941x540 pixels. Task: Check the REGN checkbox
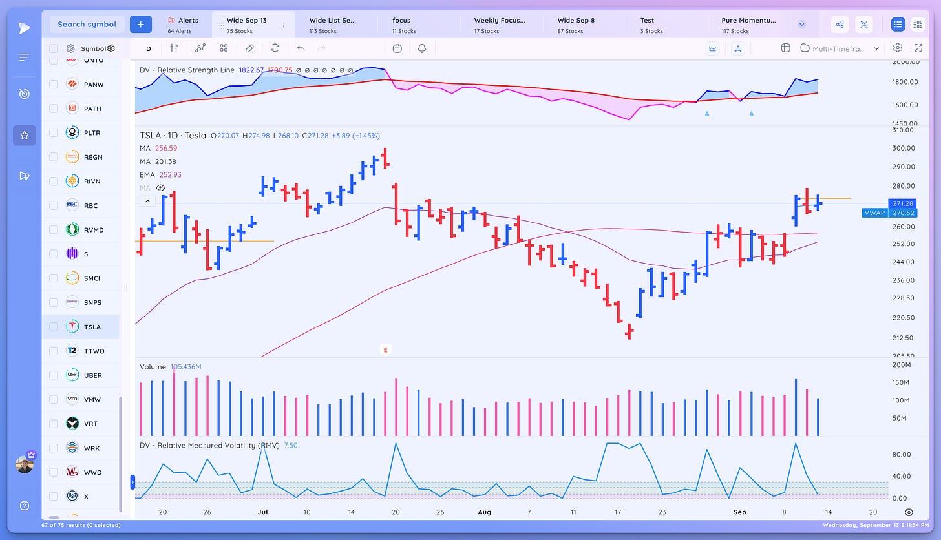(x=53, y=157)
